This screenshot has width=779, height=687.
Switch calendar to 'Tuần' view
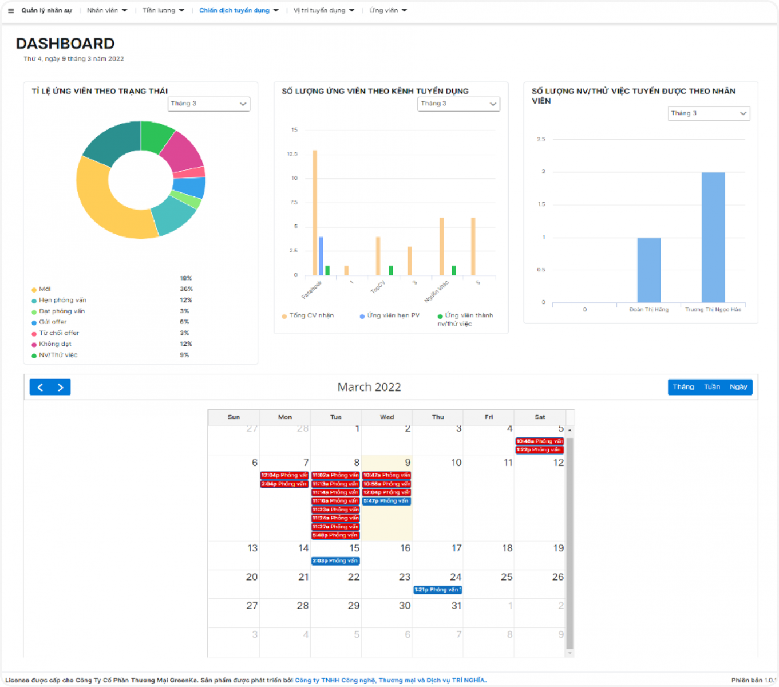[711, 387]
